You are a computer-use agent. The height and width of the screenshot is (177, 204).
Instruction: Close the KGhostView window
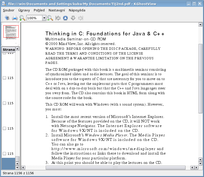tap(200, 4)
